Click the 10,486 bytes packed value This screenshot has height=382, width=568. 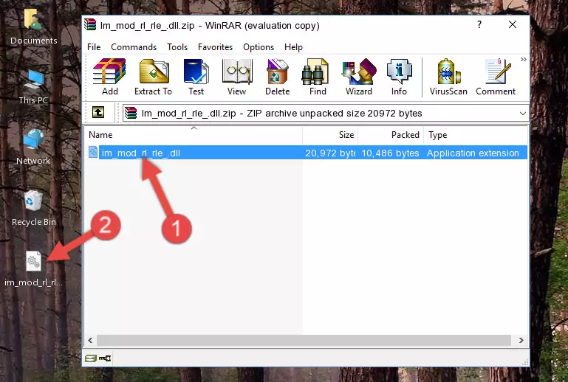click(390, 153)
